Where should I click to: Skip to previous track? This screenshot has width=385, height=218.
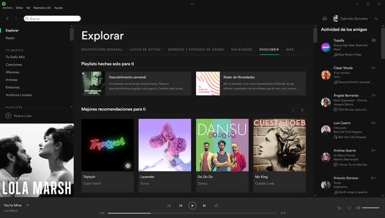pos(181,206)
